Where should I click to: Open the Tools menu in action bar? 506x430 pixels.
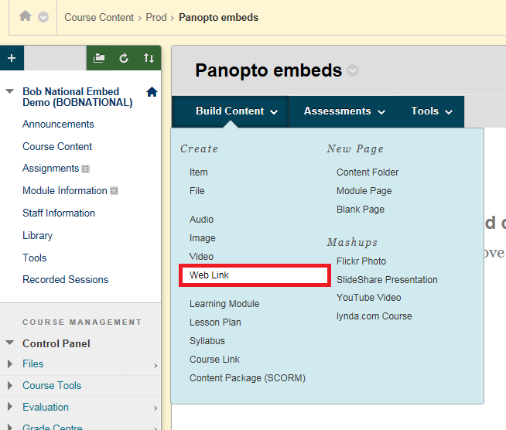pyautogui.click(x=431, y=111)
